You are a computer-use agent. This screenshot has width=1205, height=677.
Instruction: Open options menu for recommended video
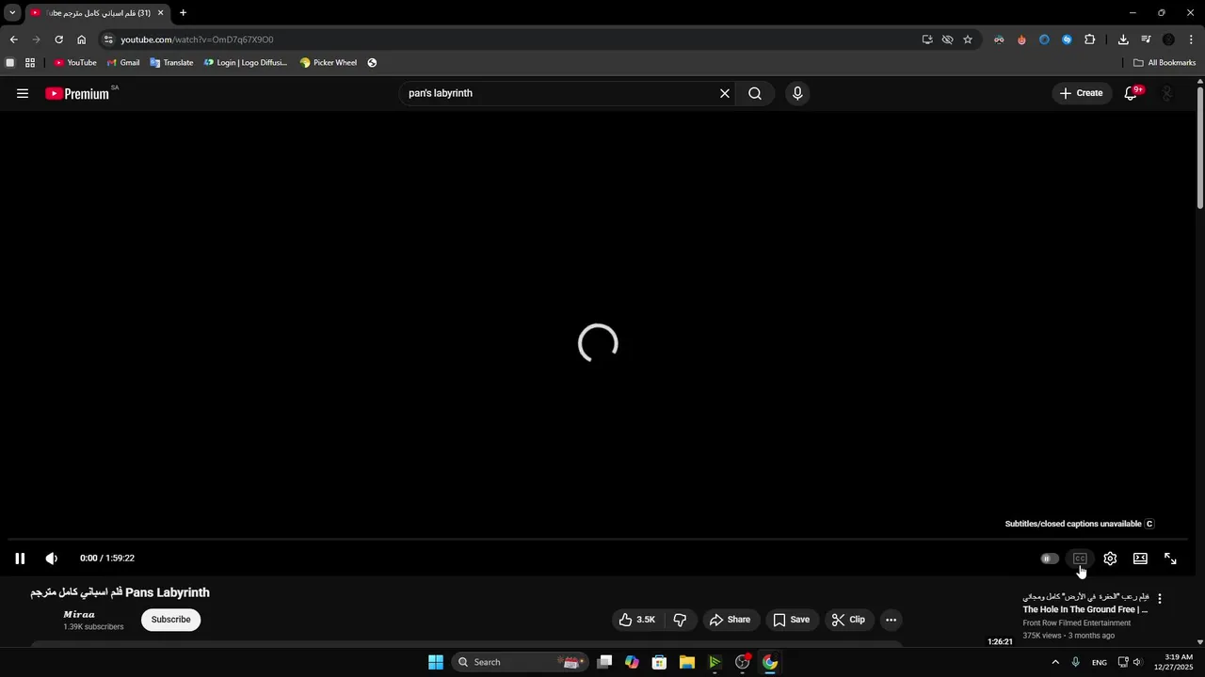click(1160, 599)
